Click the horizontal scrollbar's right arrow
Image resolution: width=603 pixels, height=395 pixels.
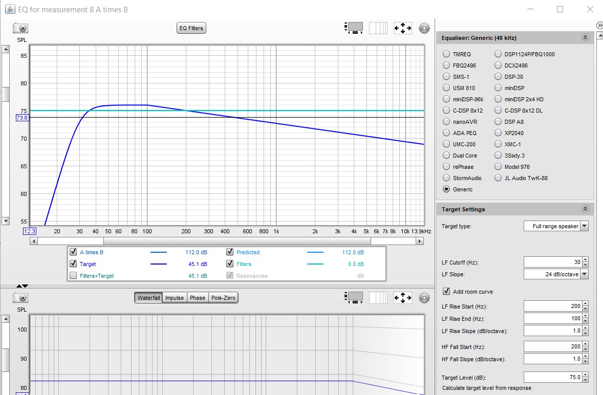pos(420,242)
